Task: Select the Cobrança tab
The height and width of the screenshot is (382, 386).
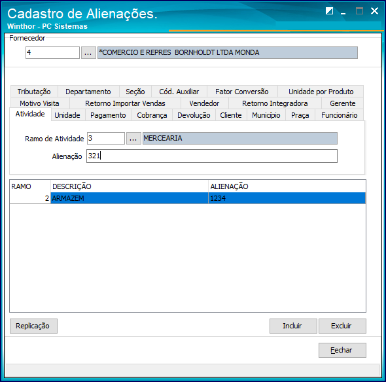Action: (x=152, y=115)
